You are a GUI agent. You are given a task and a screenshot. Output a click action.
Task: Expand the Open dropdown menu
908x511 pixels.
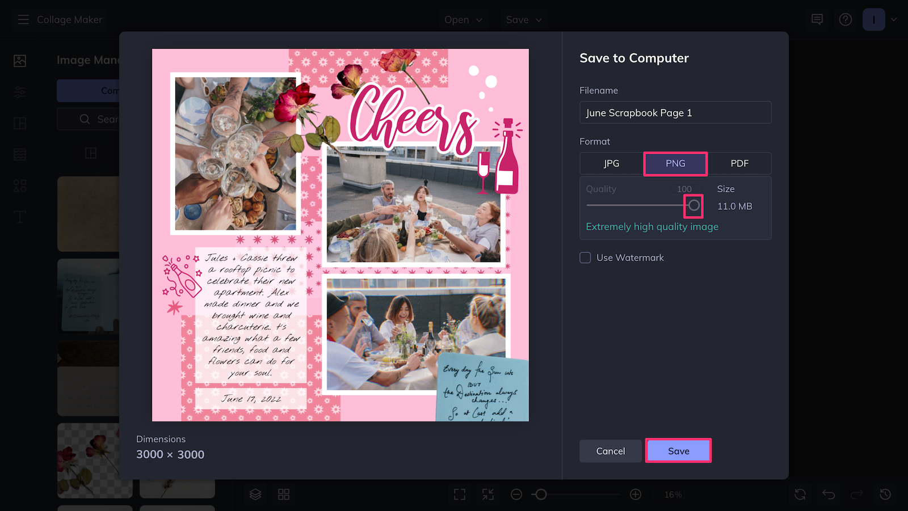[x=463, y=19]
